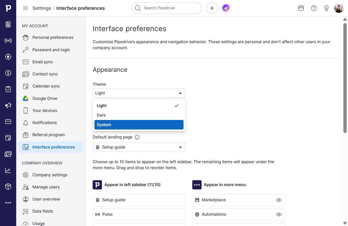This screenshot has width=348, height=226.
Task: Go to Leads via the target icon
Action: pyautogui.click(x=8, y=57)
